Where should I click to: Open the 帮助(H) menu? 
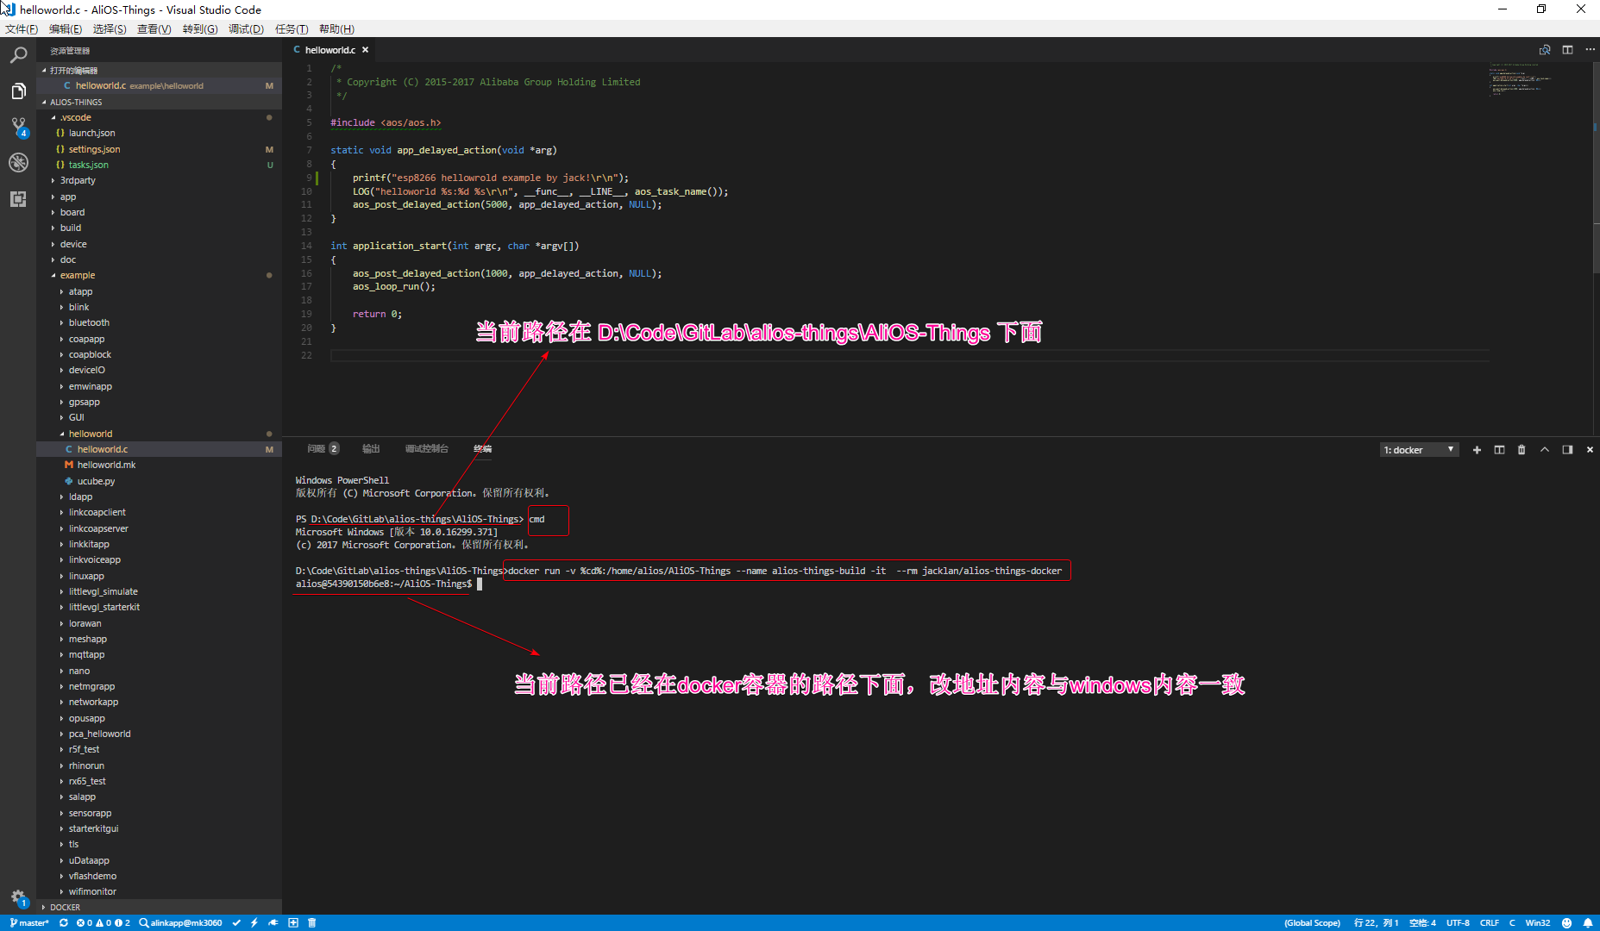(x=336, y=29)
